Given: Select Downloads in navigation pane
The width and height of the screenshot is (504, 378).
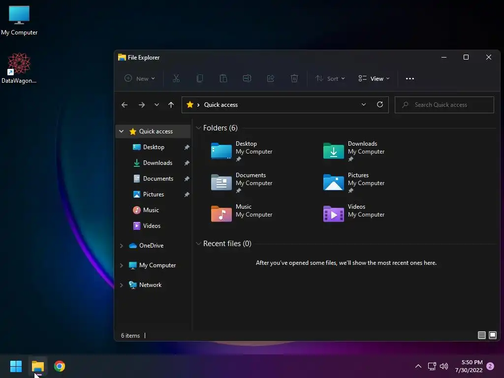Looking at the screenshot, I should 157,162.
